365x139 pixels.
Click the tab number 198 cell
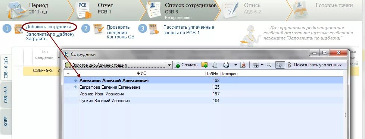tap(216, 80)
